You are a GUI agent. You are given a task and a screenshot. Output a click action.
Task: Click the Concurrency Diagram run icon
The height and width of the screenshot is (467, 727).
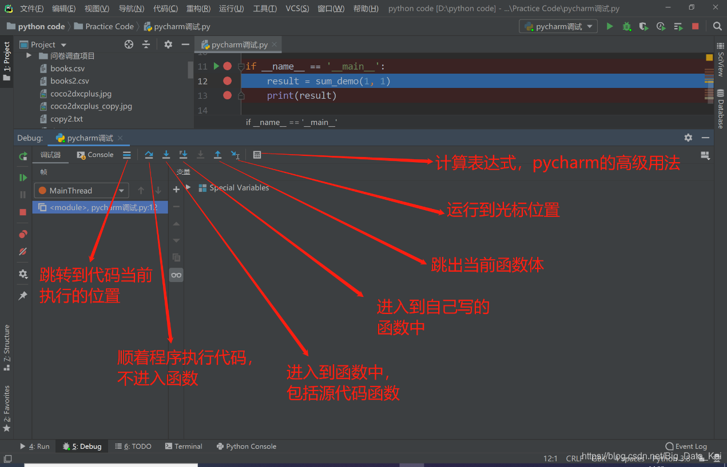click(x=678, y=26)
